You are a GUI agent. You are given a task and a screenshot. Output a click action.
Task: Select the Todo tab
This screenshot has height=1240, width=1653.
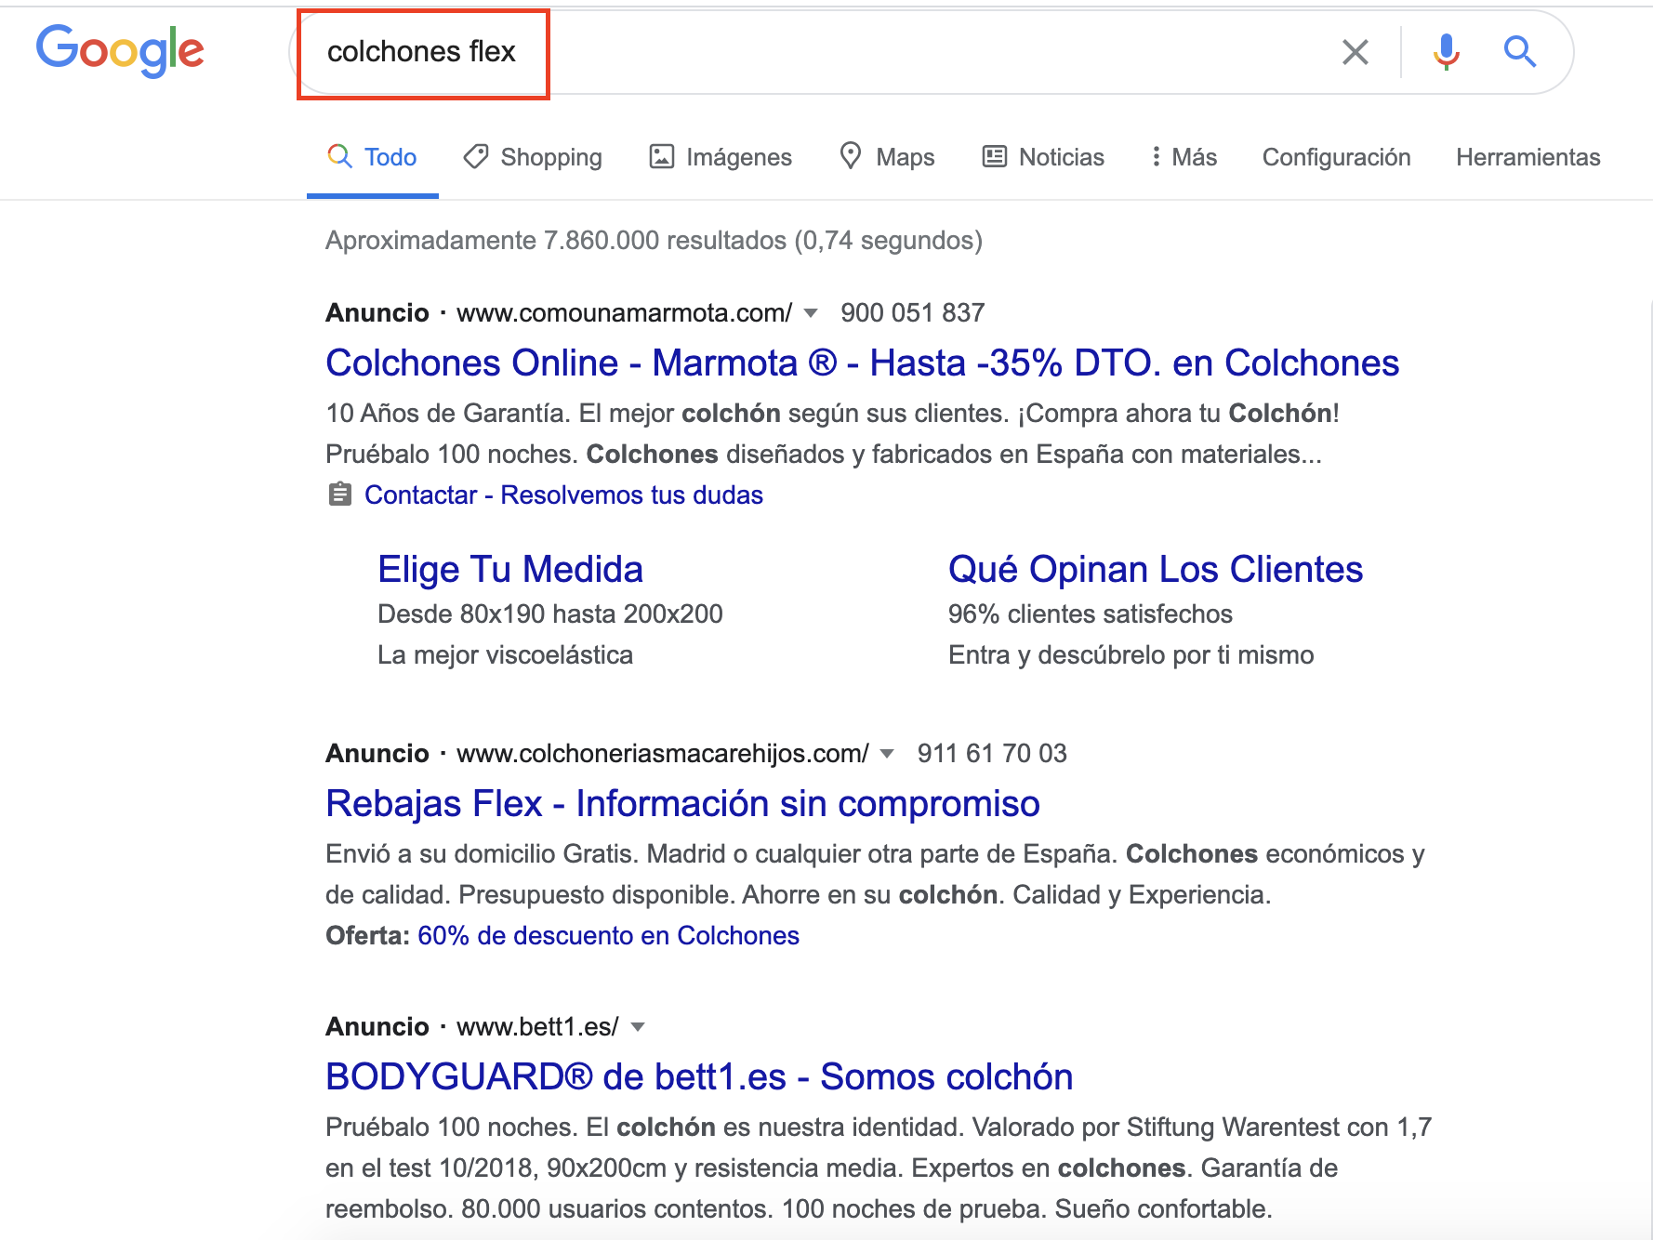tap(372, 157)
